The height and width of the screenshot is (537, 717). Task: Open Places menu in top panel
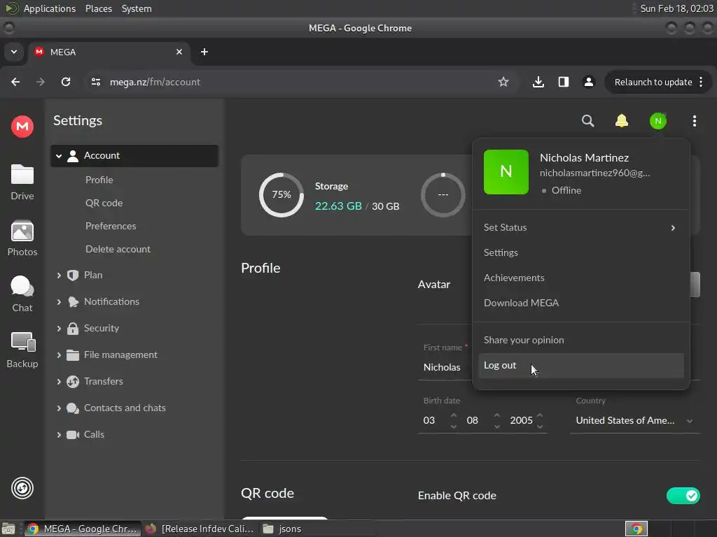click(98, 8)
